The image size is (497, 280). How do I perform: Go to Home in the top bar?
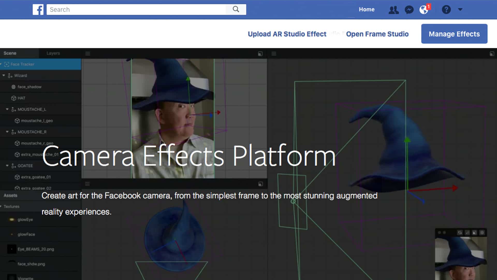coord(367,9)
